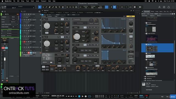
Task: Select the Eraser tool in toolbar
Action: (x=50, y=7)
